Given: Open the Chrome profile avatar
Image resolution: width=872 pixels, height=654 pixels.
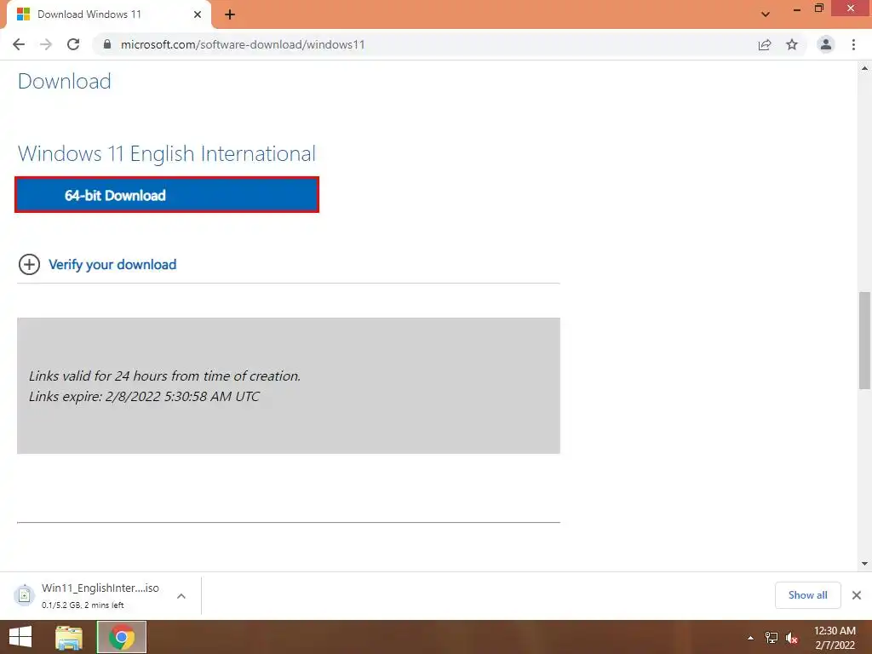Looking at the screenshot, I should point(826,44).
